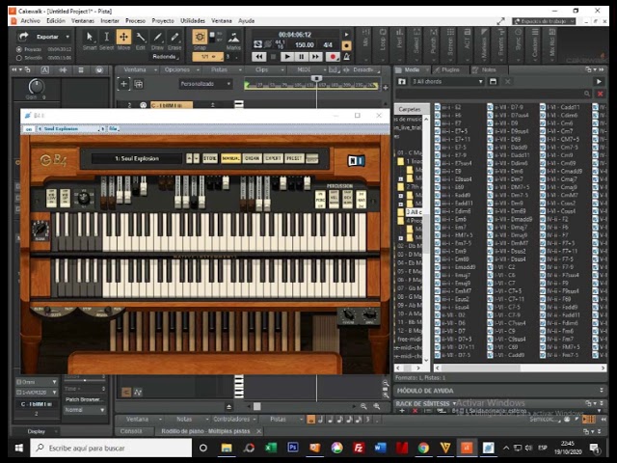Image resolution: width=617 pixels, height=463 pixels.
Task: Start playback with the Play button
Action: 287,57
